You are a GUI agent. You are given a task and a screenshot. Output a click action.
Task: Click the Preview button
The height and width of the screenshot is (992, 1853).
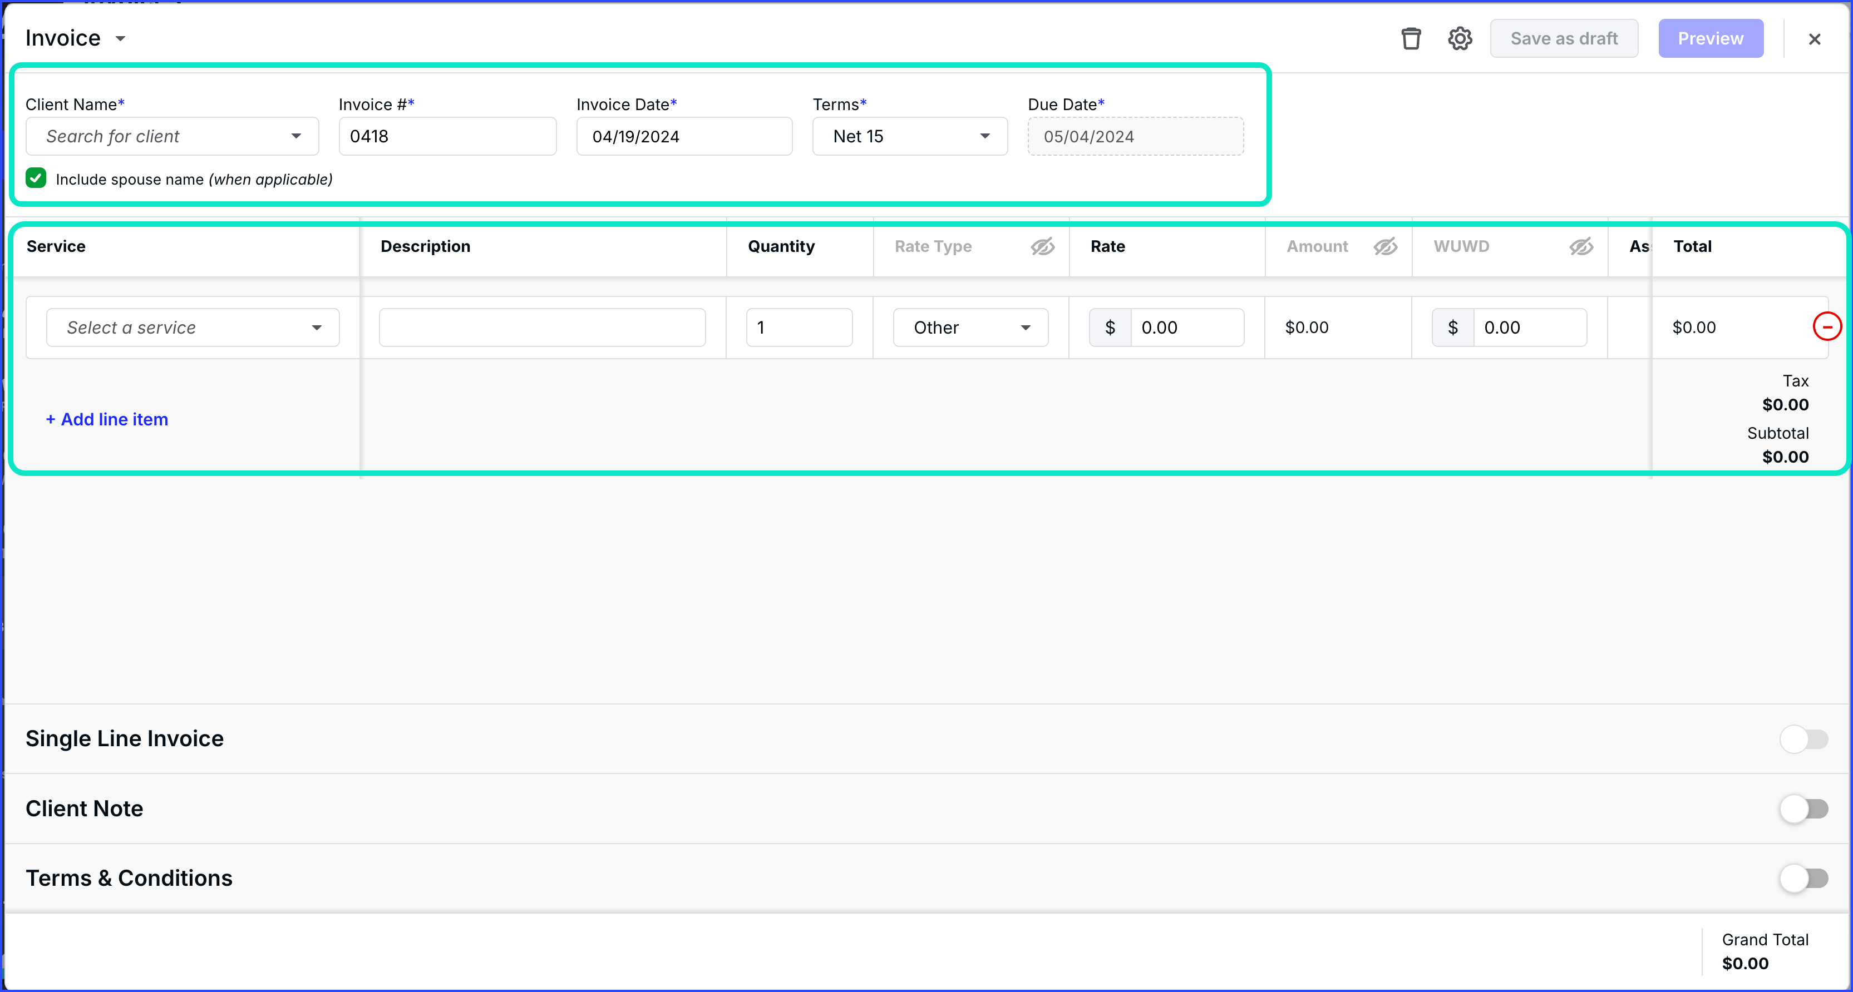[x=1711, y=39]
